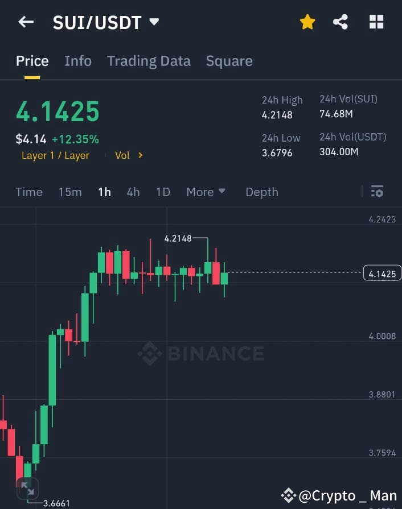Viewport: 402px width, 509px height.
Task: Switch chart to 15m timeframe
Action: (70, 192)
